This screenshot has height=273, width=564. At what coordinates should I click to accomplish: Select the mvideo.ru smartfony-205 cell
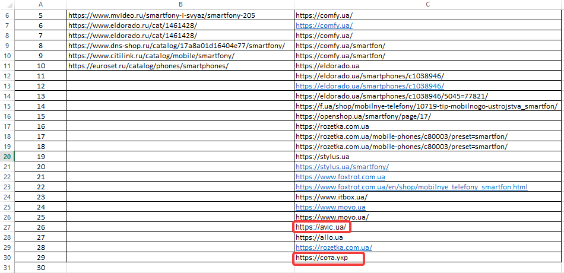[x=180, y=15]
